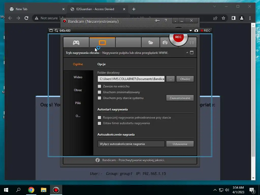
Task: Expand the capture bar dropdown arrow
Action: point(190,30)
